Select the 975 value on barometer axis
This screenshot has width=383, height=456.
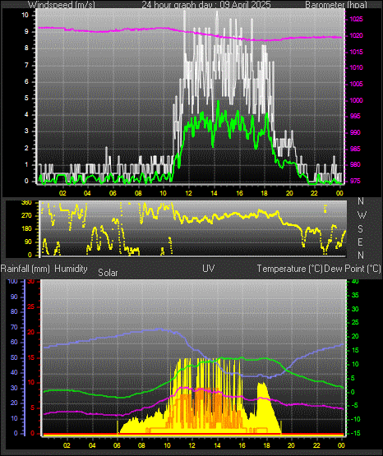point(356,182)
